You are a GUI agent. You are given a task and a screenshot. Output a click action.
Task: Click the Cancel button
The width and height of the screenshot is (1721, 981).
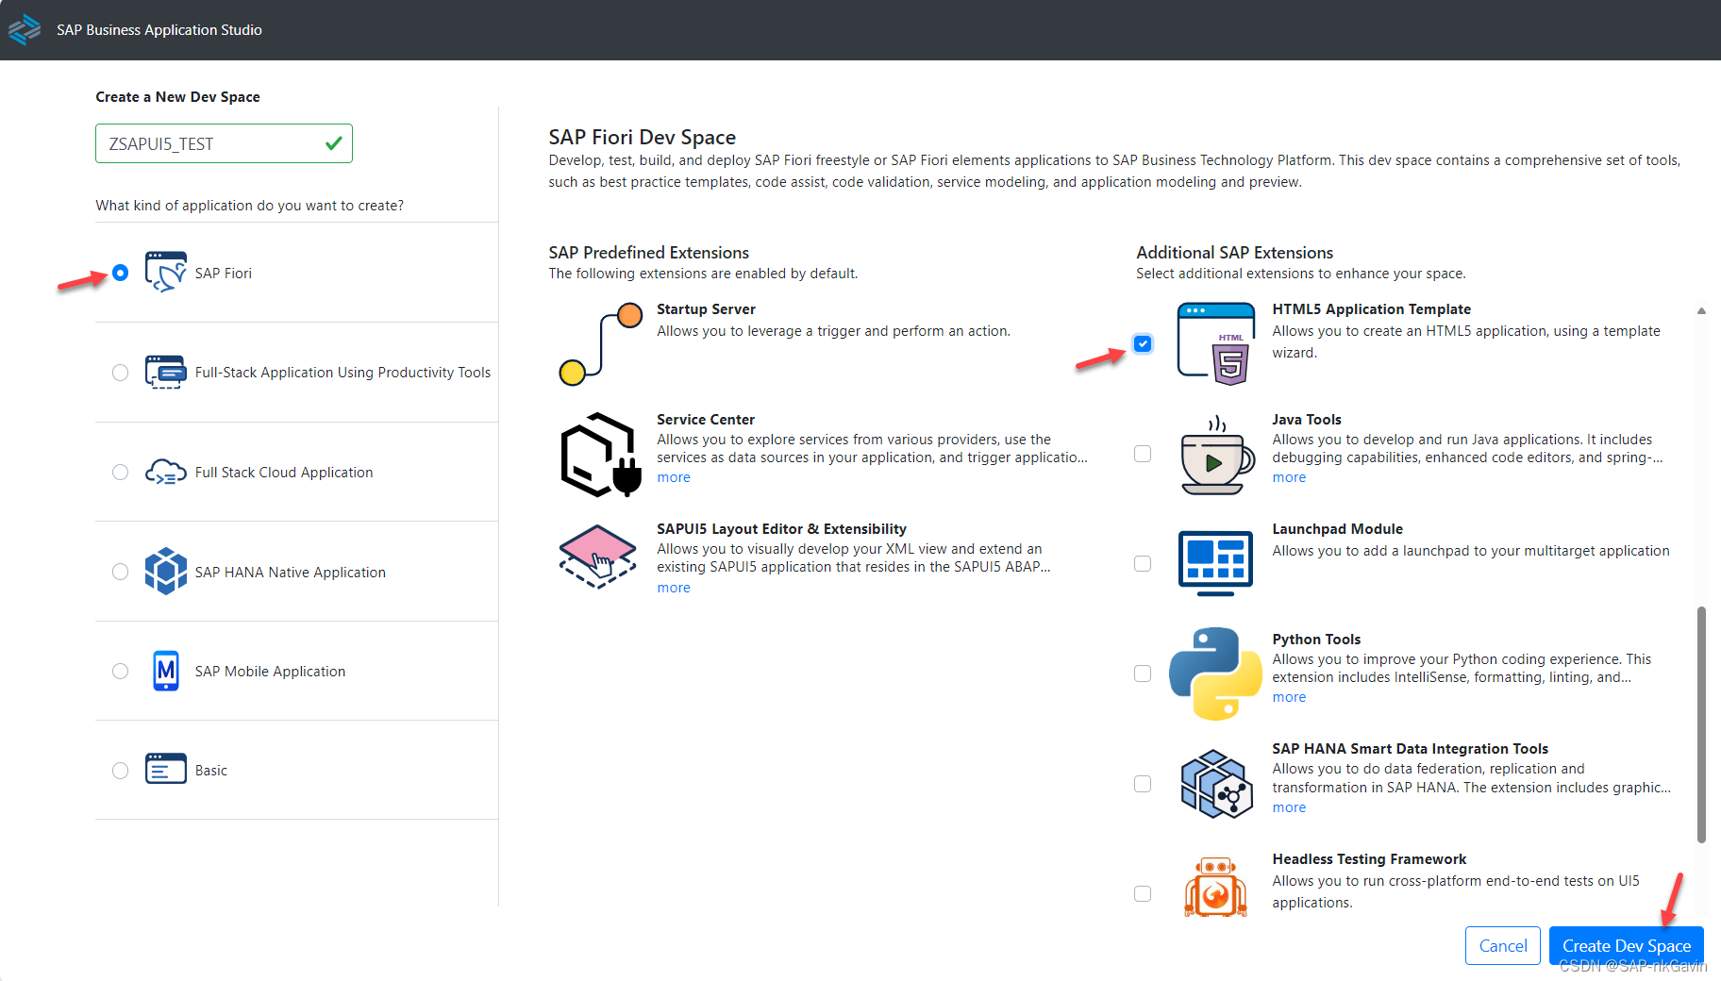pyautogui.click(x=1502, y=945)
